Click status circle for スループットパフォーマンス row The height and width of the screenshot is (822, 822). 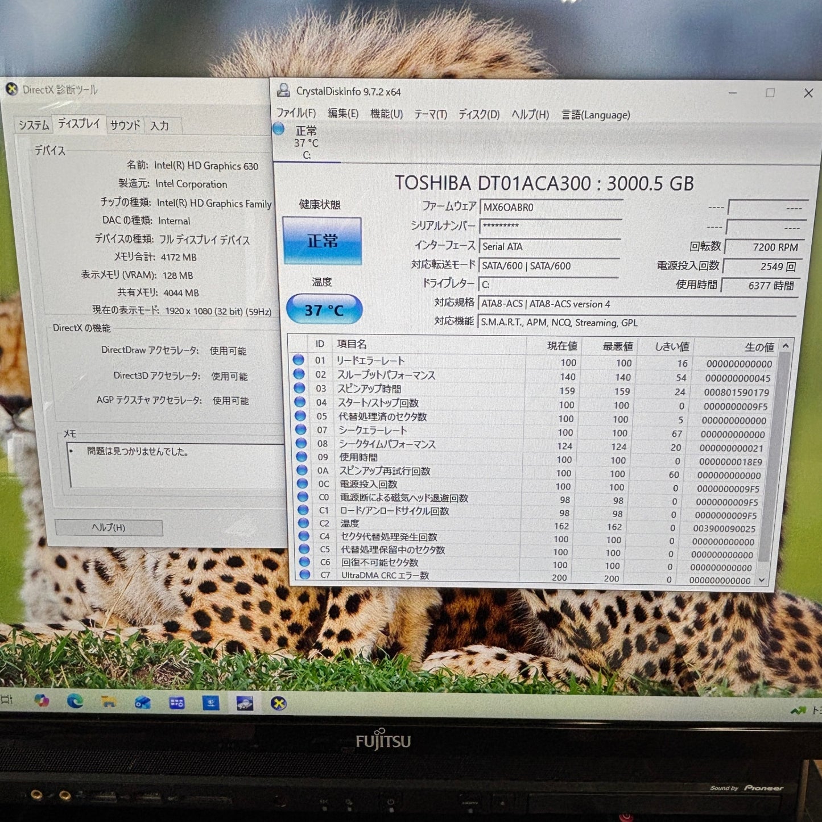[299, 374]
